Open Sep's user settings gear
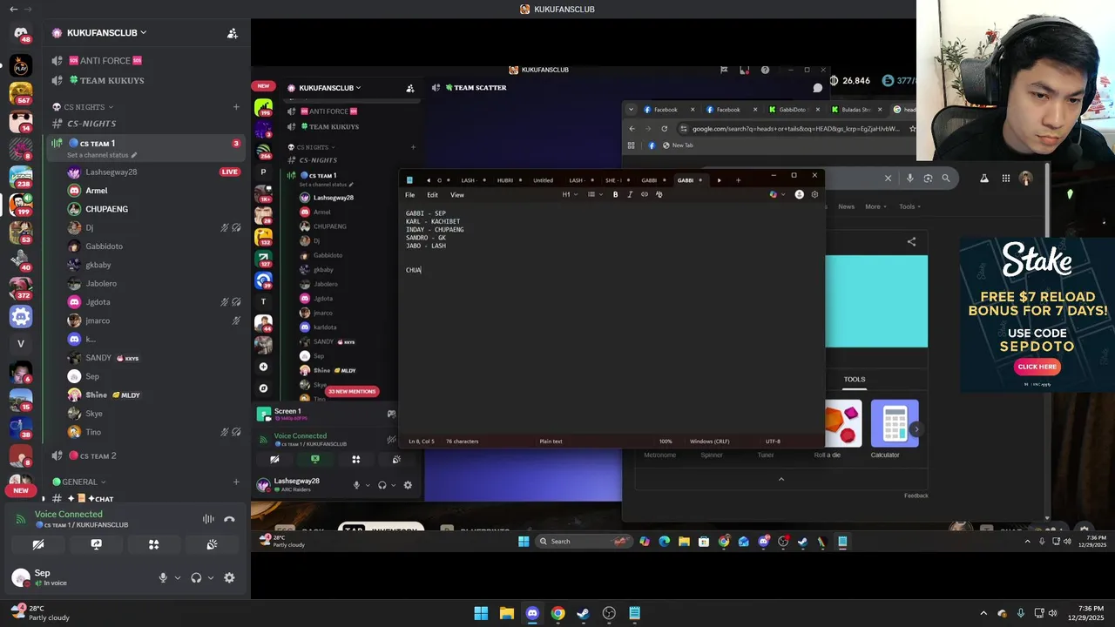The image size is (1115, 627). tap(229, 577)
